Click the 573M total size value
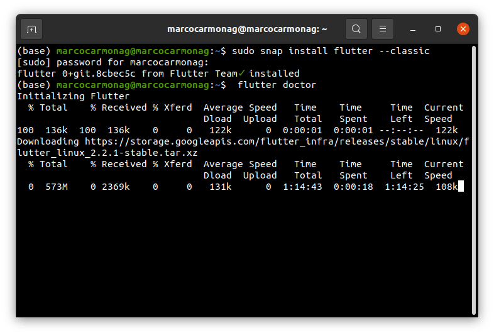 pos(57,187)
